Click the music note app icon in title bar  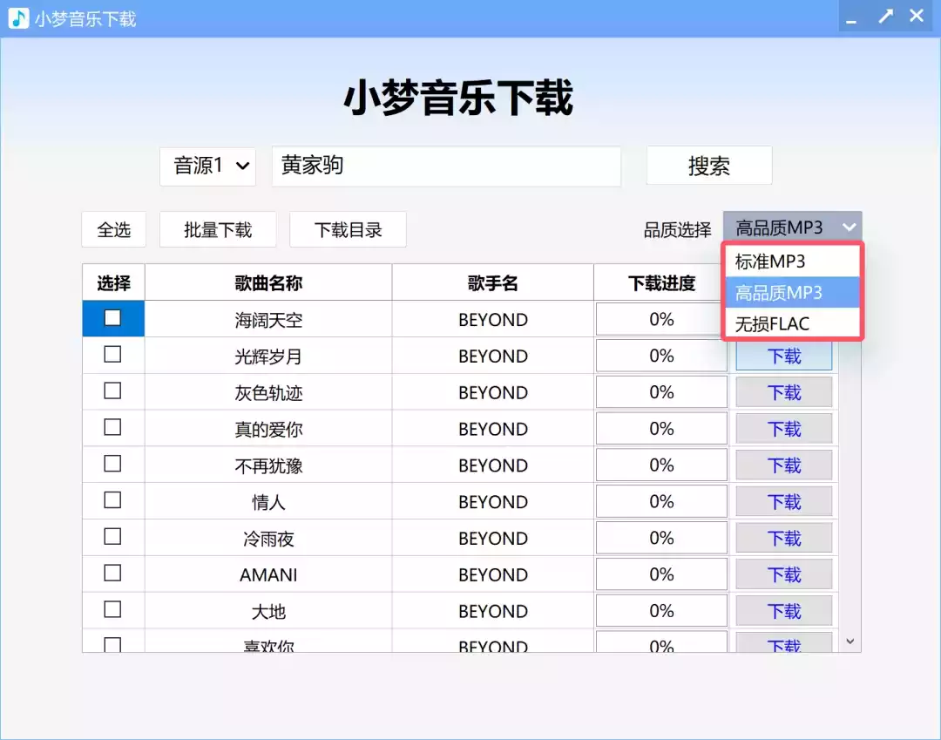18,18
